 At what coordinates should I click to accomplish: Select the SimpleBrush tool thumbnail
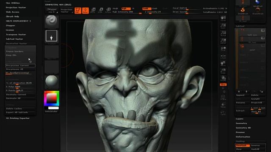point(243,11)
